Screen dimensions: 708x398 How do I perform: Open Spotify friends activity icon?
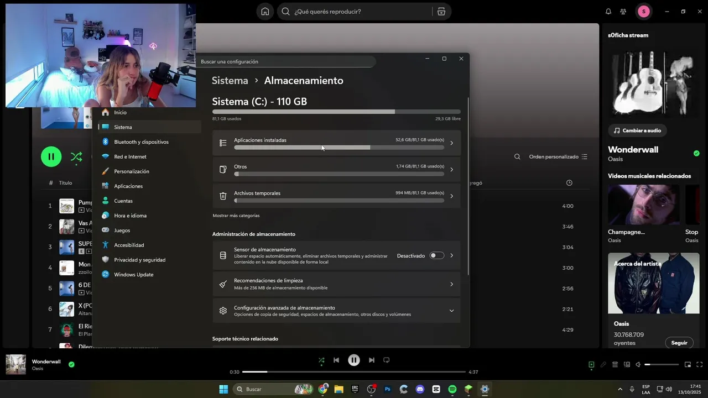coord(623,12)
